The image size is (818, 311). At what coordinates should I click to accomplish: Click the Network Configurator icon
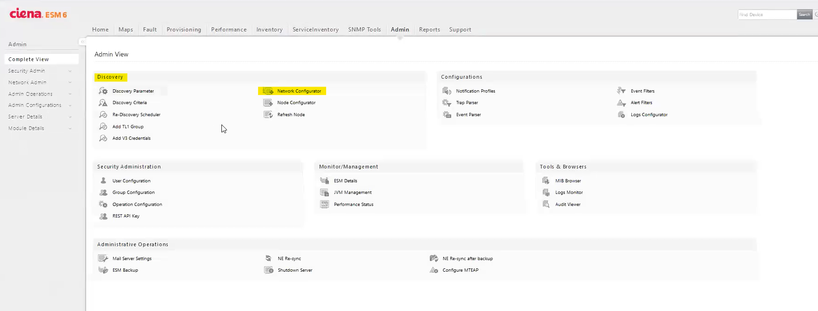pyautogui.click(x=268, y=91)
